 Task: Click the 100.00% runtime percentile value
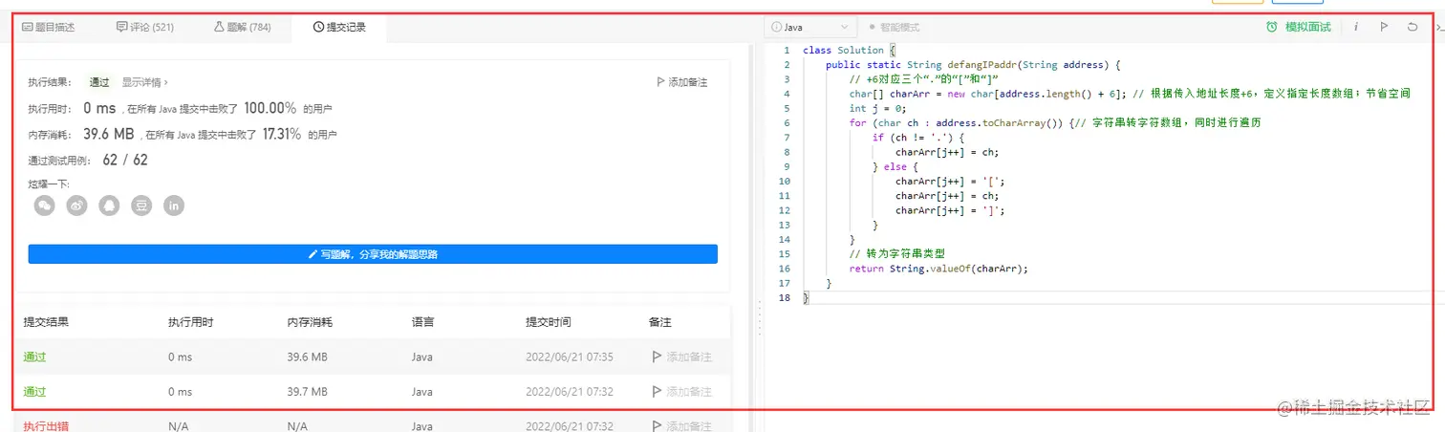tap(270, 108)
